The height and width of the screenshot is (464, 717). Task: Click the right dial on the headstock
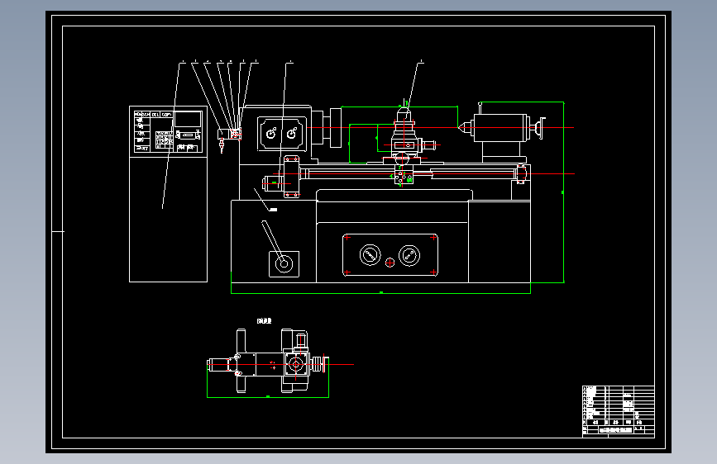pyautogui.click(x=291, y=134)
